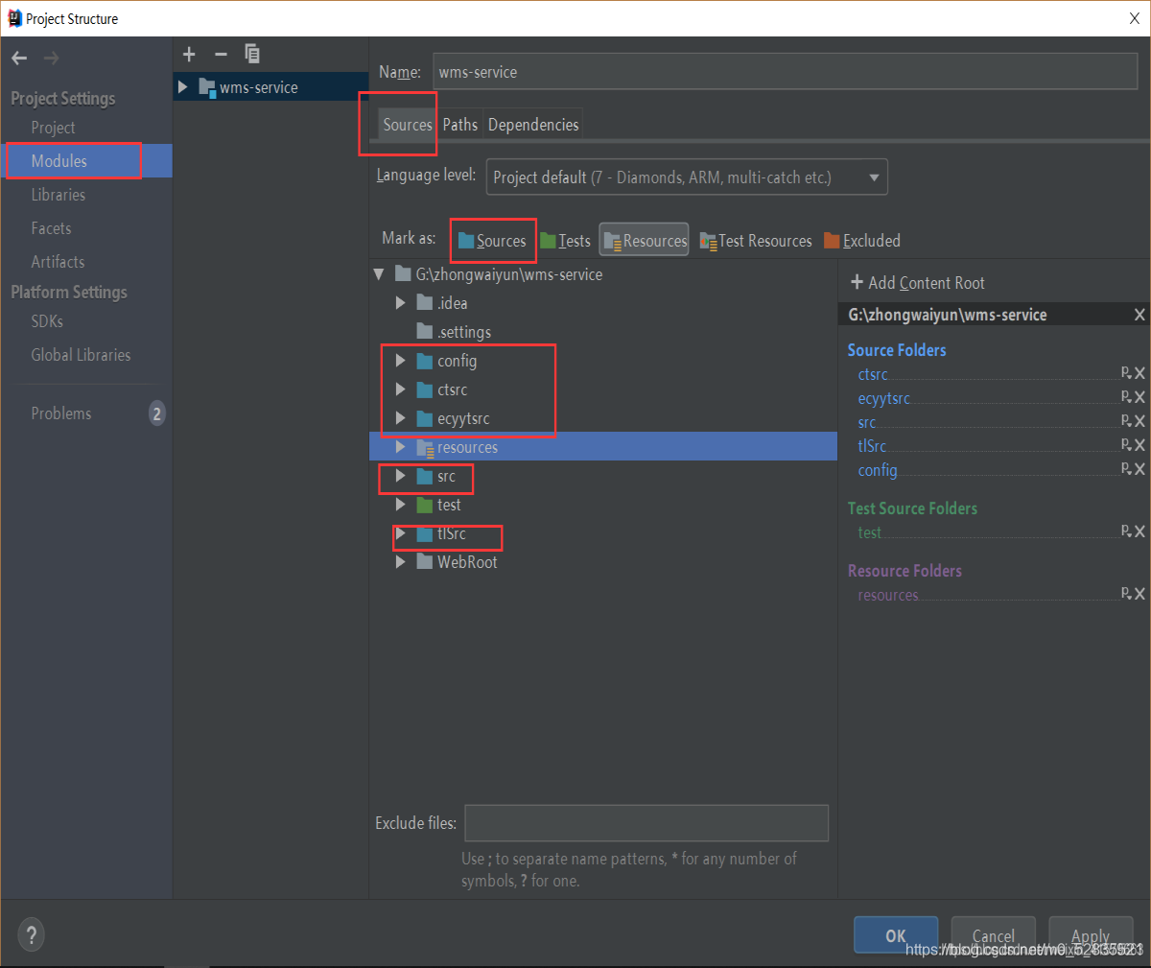Edit properties of config source folder
The height and width of the screenshot is (968, 1151).
click(1126, 469)
